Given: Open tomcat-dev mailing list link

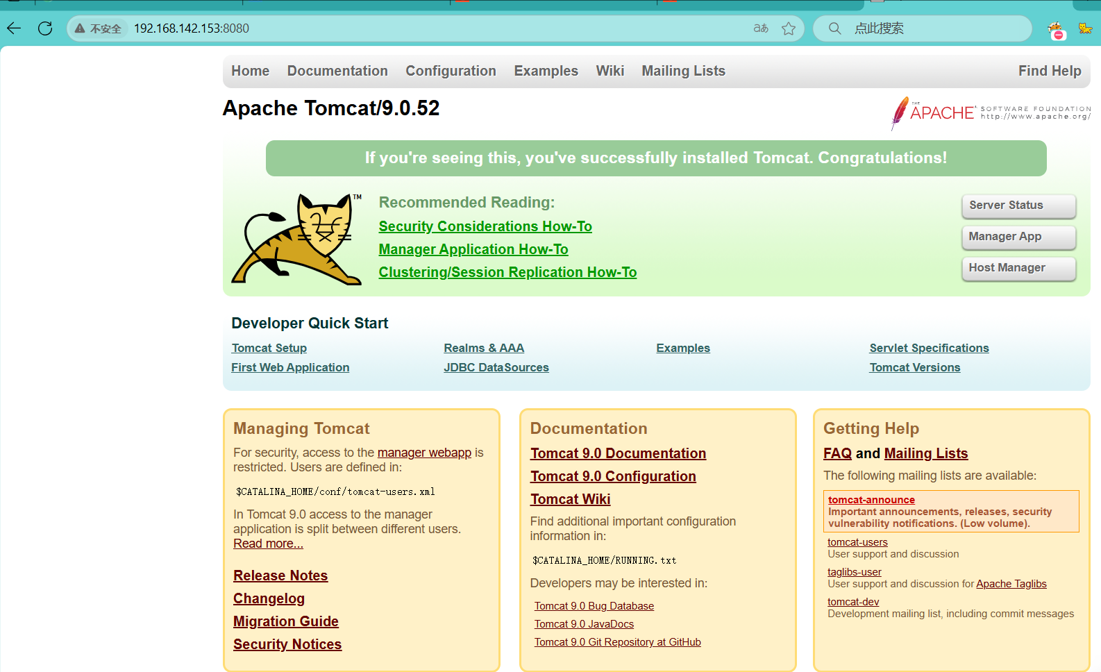Looking at the screenshot, I should click(x=853, y=602).
